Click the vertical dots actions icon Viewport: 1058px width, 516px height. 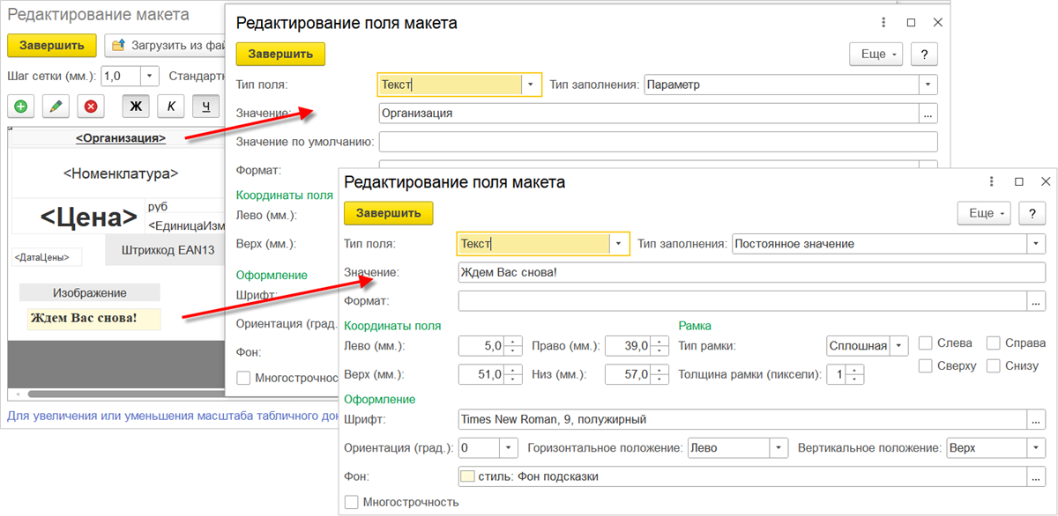(x=991, y=181)
